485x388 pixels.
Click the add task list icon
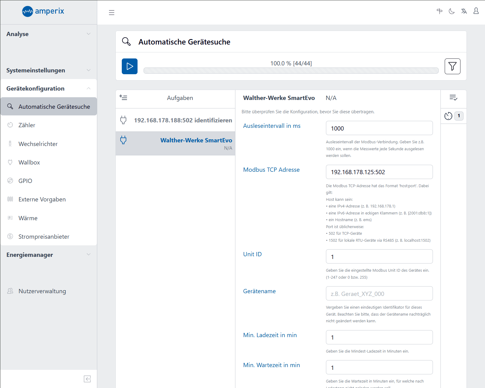tap(123, 98)
